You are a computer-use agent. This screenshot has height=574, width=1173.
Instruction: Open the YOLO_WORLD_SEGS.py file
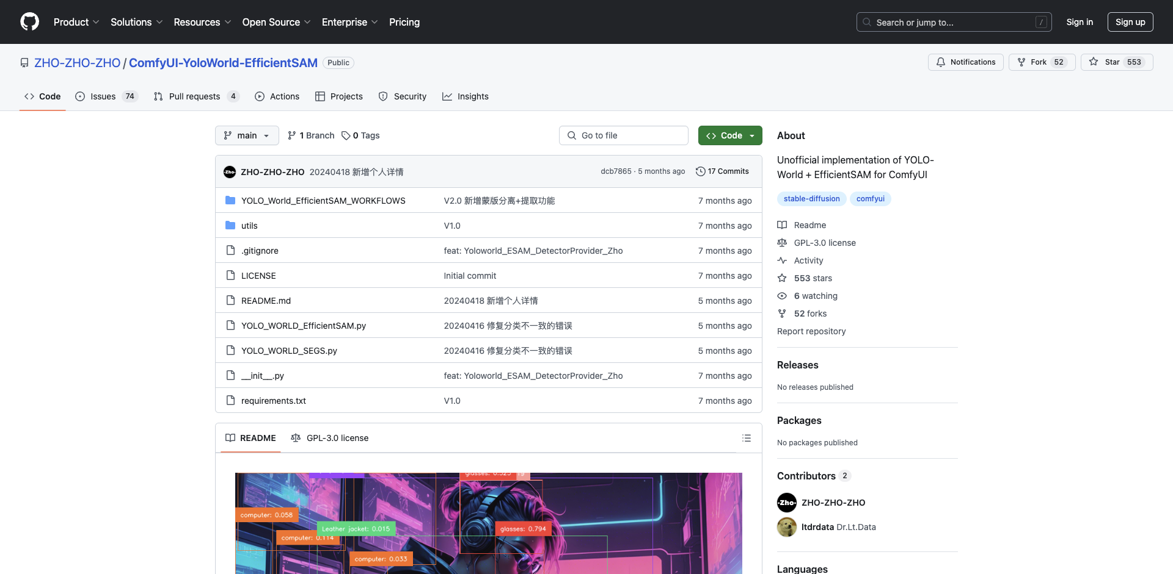pos(289,351)
